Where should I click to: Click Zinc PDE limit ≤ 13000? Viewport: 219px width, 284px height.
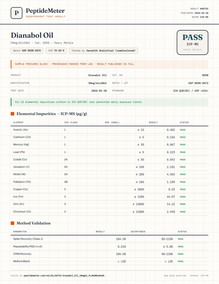coord(138,204)
